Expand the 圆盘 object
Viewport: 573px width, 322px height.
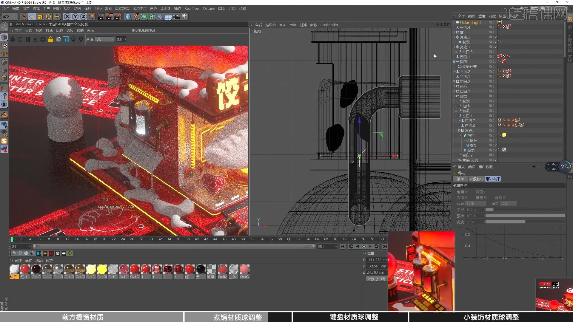(454, 62)
